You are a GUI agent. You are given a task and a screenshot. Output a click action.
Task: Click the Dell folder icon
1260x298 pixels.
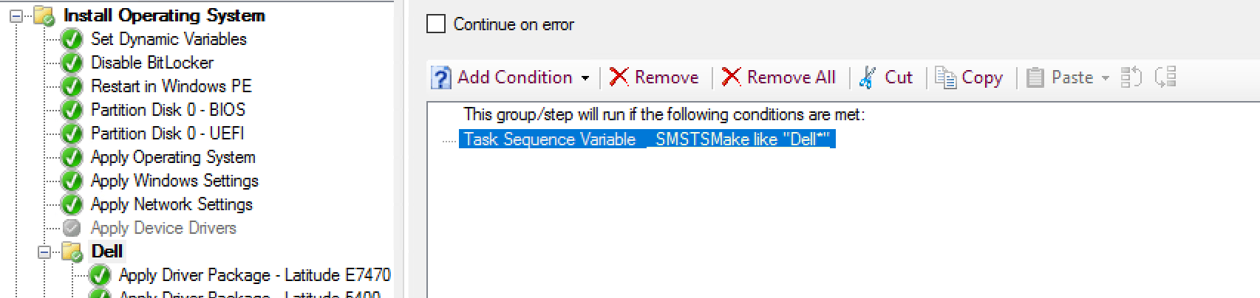coord(72,252)
